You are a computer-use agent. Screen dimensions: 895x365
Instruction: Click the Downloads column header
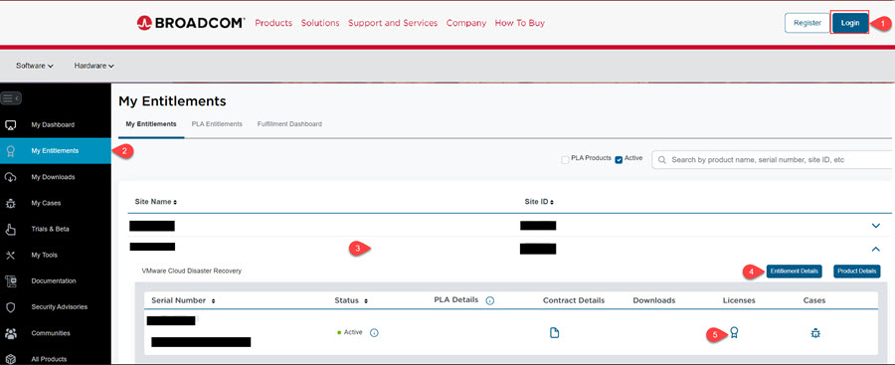point(654,300)
